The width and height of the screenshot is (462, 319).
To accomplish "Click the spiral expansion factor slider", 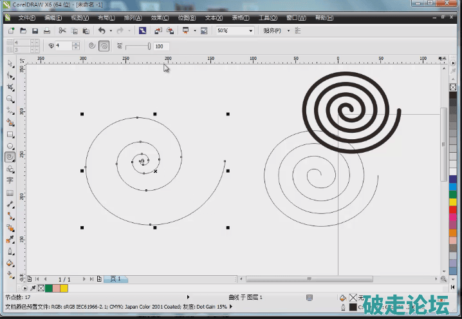I will point(136,46).
